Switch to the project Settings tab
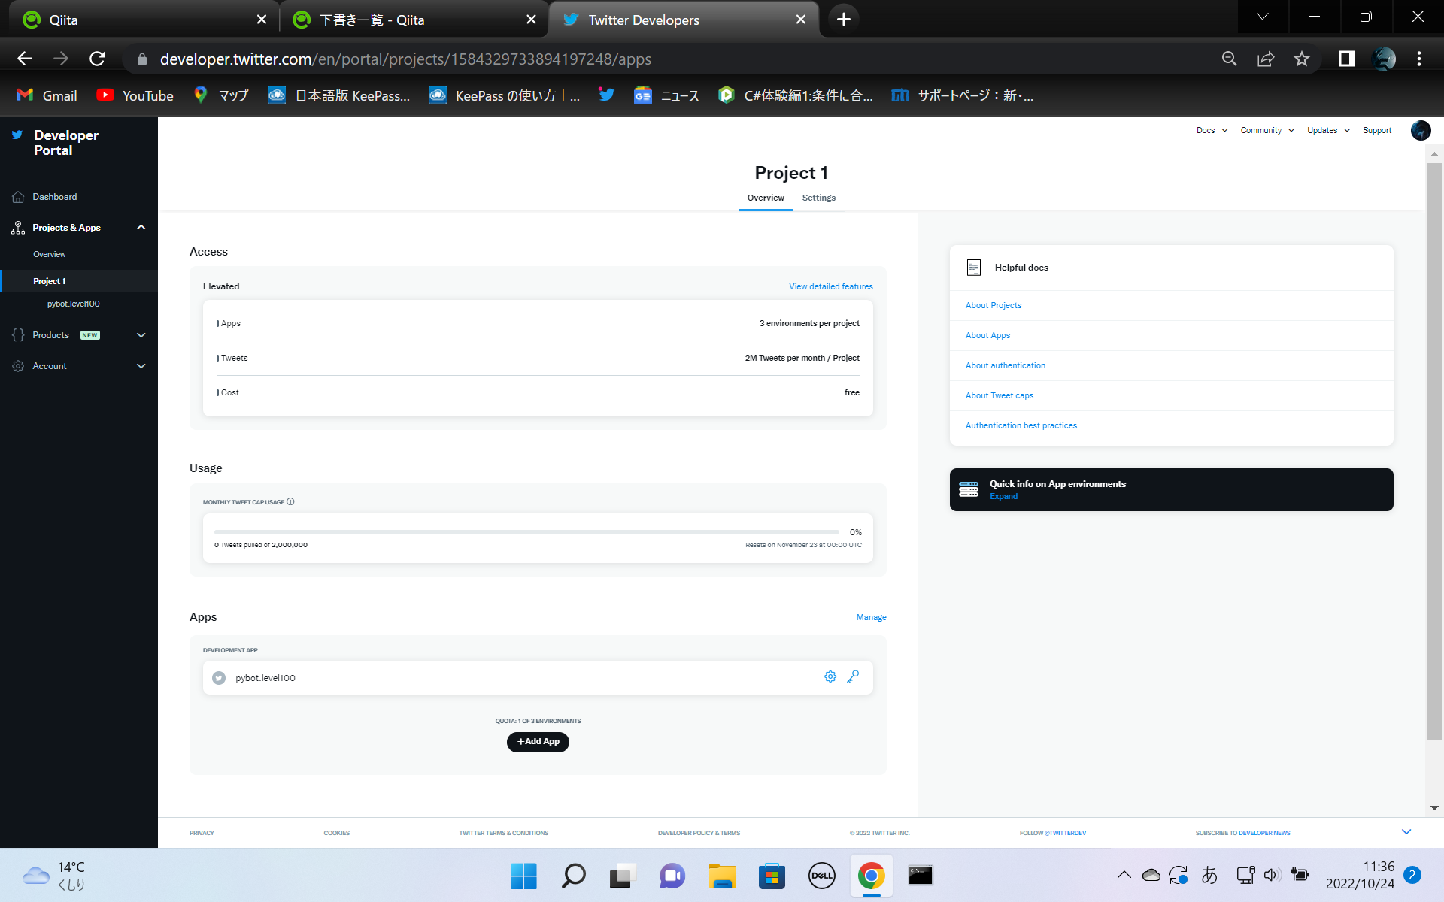The width and height of the screenshot is (1444, 902). click(x=818, y=198)
